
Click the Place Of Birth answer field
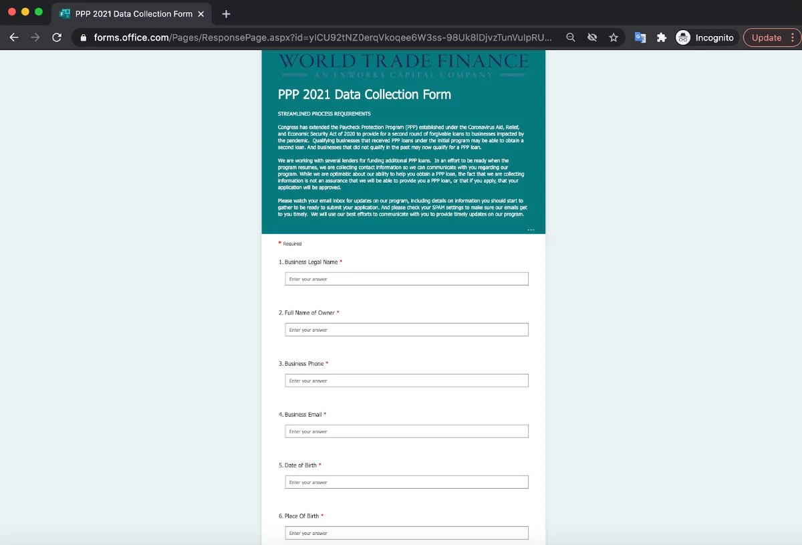(406, 533)
